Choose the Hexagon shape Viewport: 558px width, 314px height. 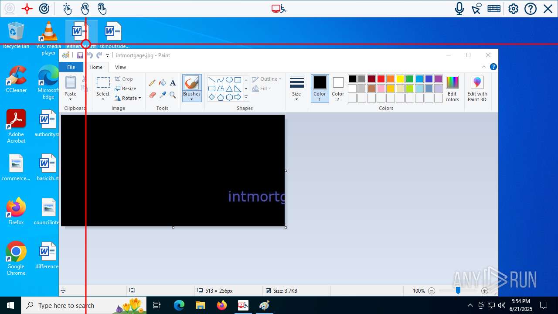coord(229,97)
